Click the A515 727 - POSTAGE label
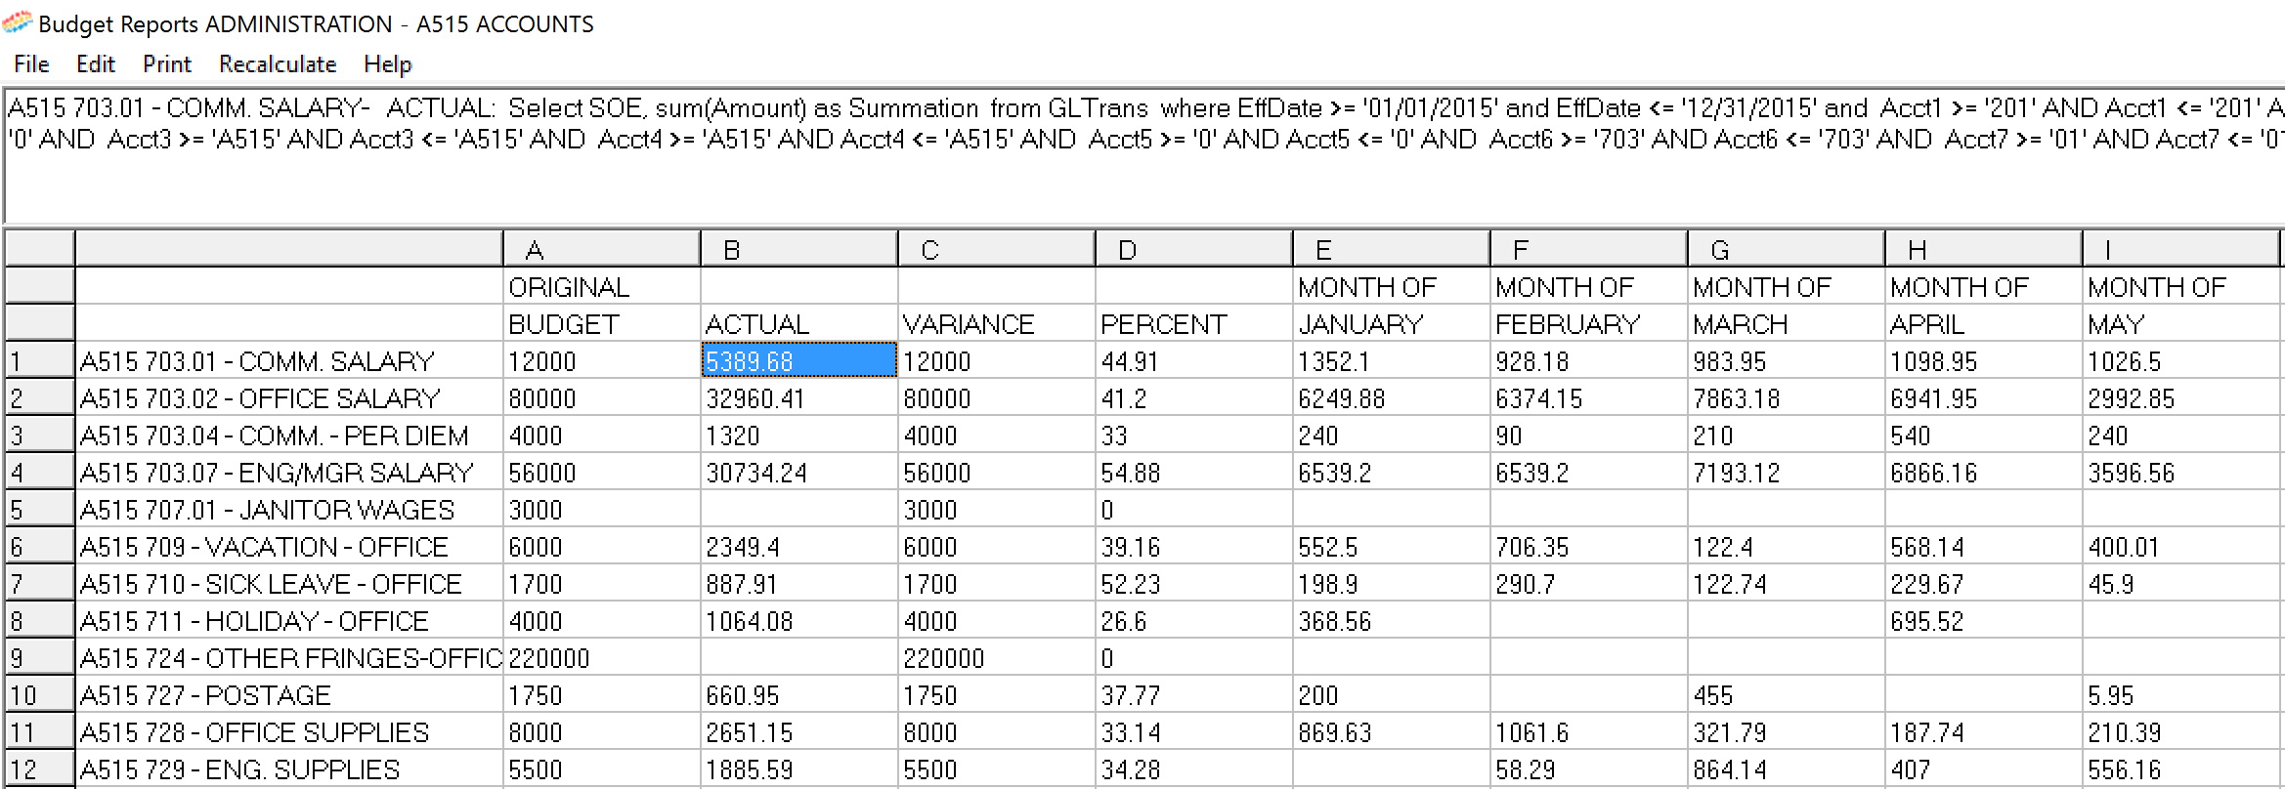2285x789 pixels. click(289, 694)
